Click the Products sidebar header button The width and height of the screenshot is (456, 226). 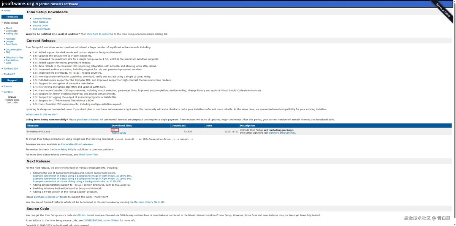(12, 17)
